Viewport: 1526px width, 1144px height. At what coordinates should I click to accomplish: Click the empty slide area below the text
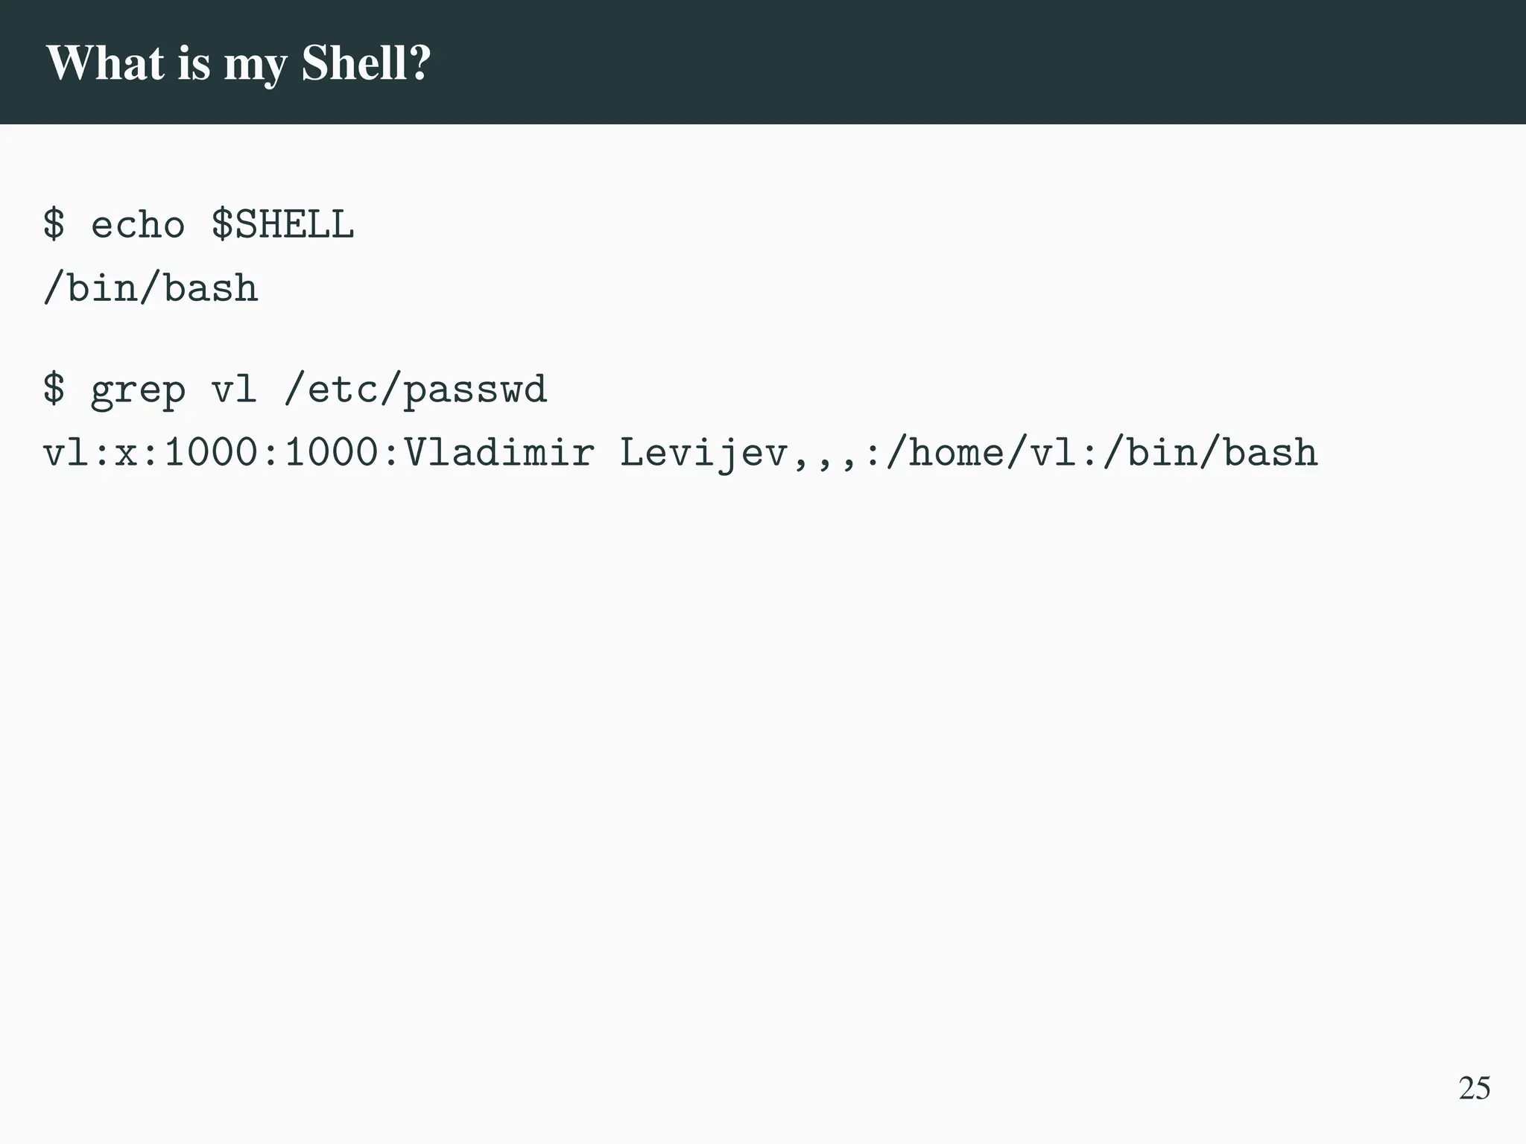(745, 745)
